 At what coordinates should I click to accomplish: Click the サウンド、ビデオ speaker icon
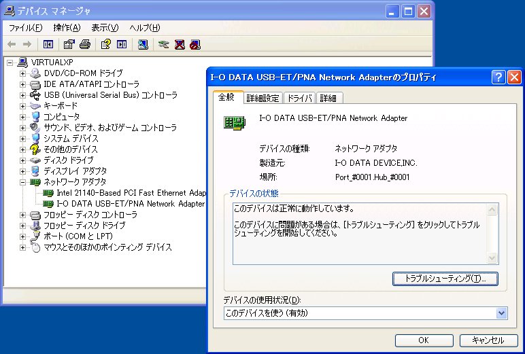coord(35,128)
